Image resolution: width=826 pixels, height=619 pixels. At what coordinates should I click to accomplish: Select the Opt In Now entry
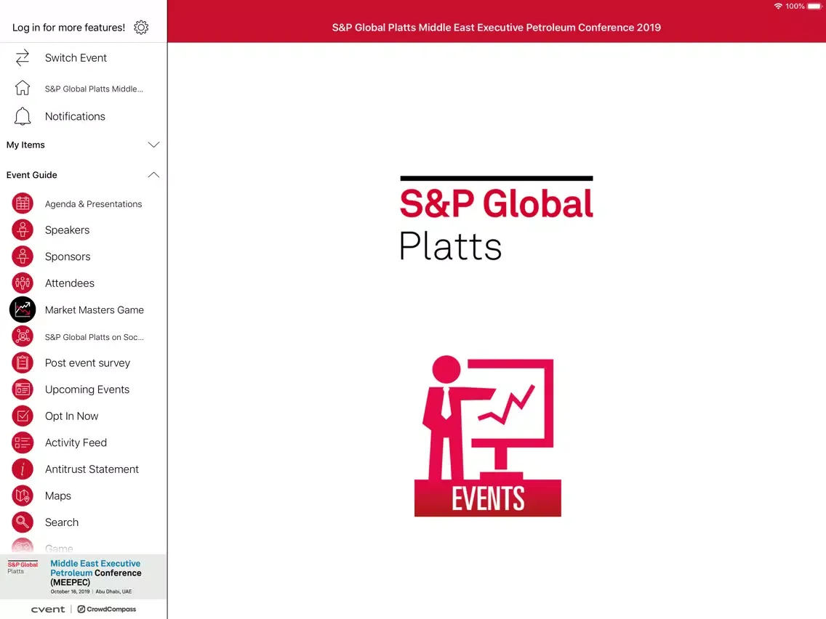pos(71,416)
